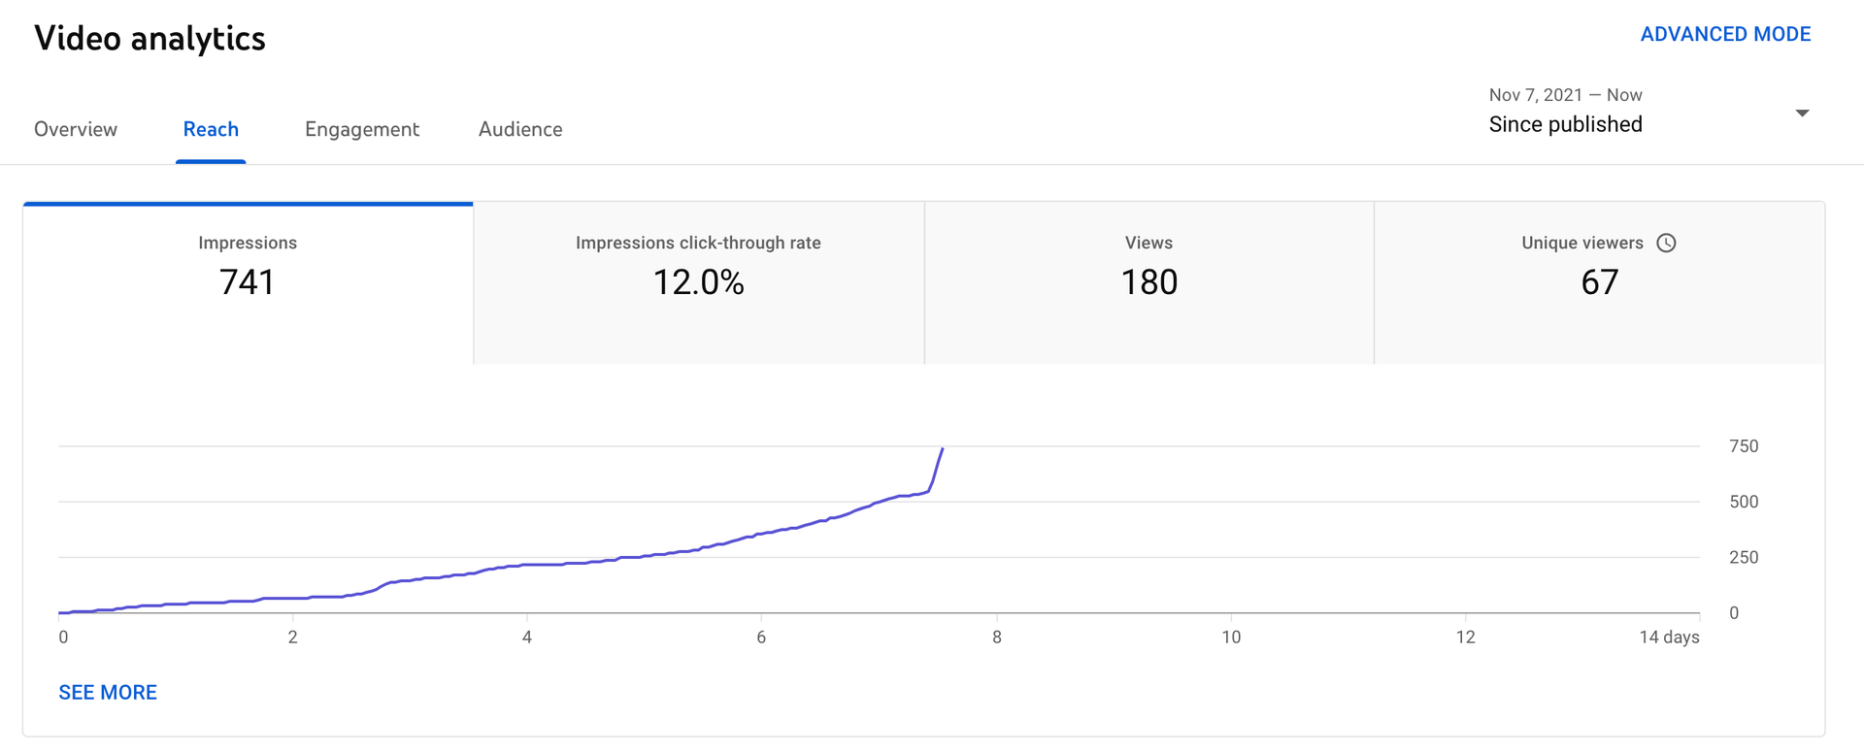Image resolution: width=1864 pixels, height=752 pixels.
Task: Select the Reach tab
Action: point(211,129)
